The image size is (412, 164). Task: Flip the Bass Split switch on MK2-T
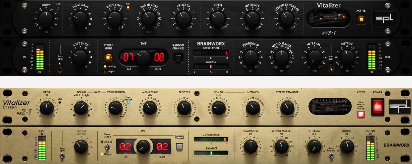click(62, 156)
